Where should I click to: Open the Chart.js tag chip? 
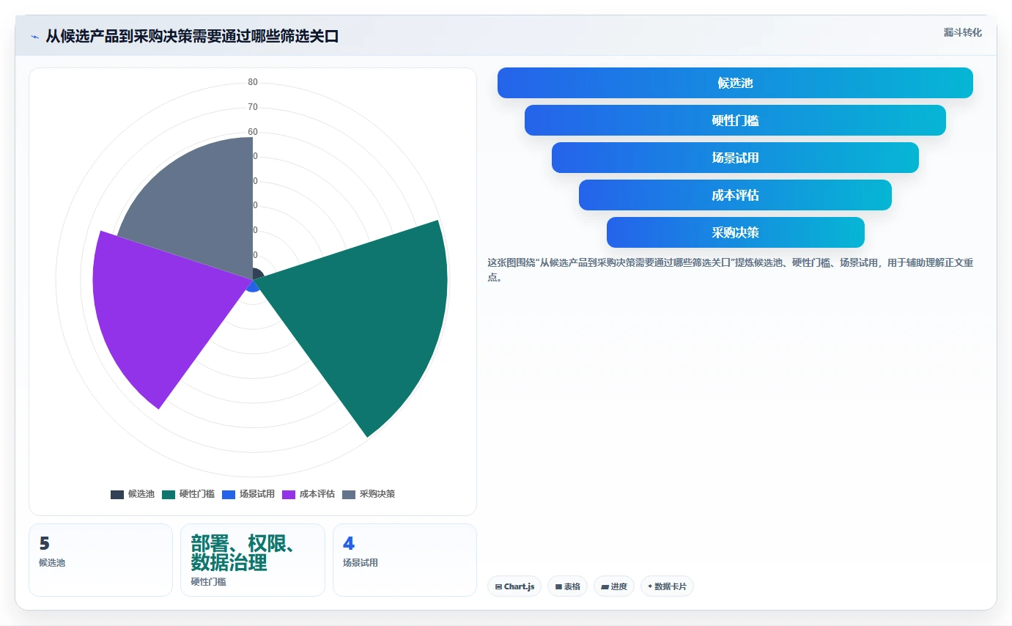click(514, 586)
